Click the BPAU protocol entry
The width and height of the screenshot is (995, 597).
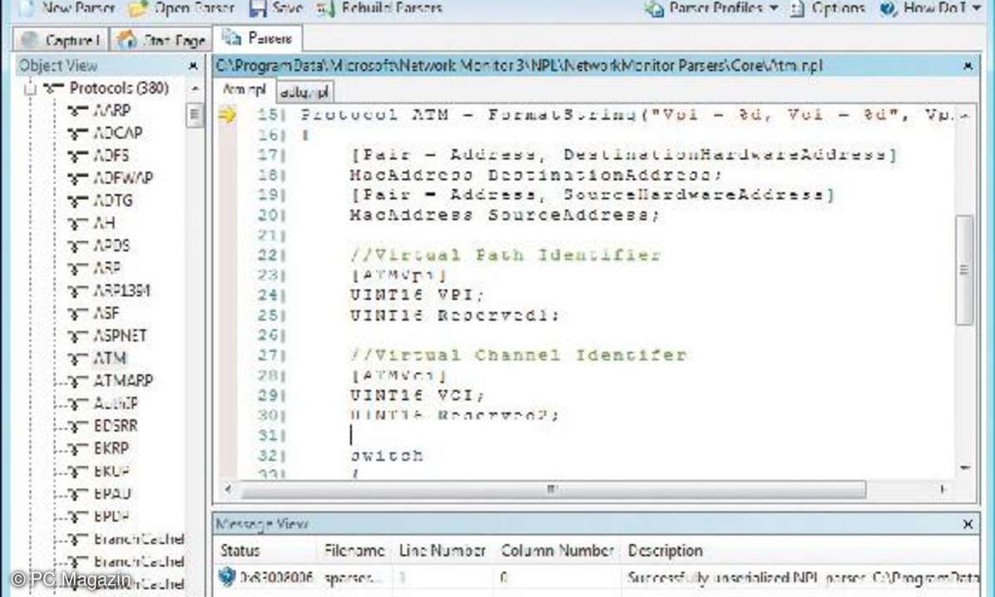(x=112, y=493)
